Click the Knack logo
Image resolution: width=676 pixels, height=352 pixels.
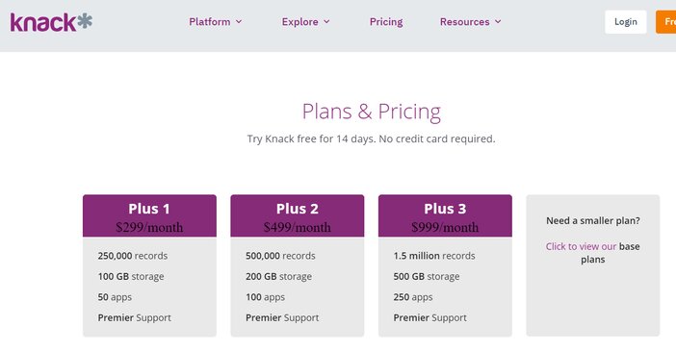click(x=51, y=22)
